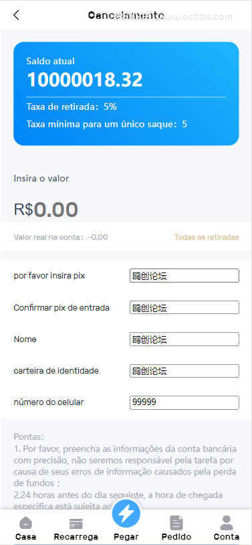Select the Recarrega tab label

pos(76,537)
